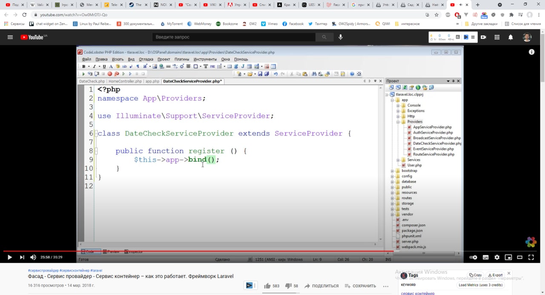The height and width of the screenshot is (295, 545).
Task: Focus the YouTube search field
Action: click(x=234, y=37)
